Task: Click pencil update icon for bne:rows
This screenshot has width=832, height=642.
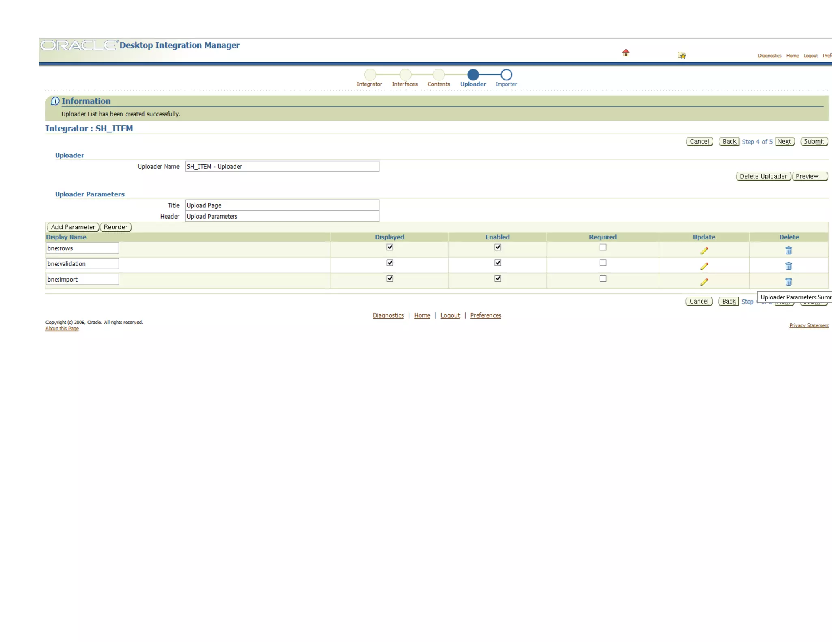Action: 704,250
